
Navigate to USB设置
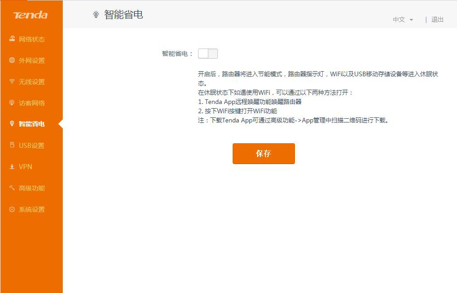click(x=31, y=145)
